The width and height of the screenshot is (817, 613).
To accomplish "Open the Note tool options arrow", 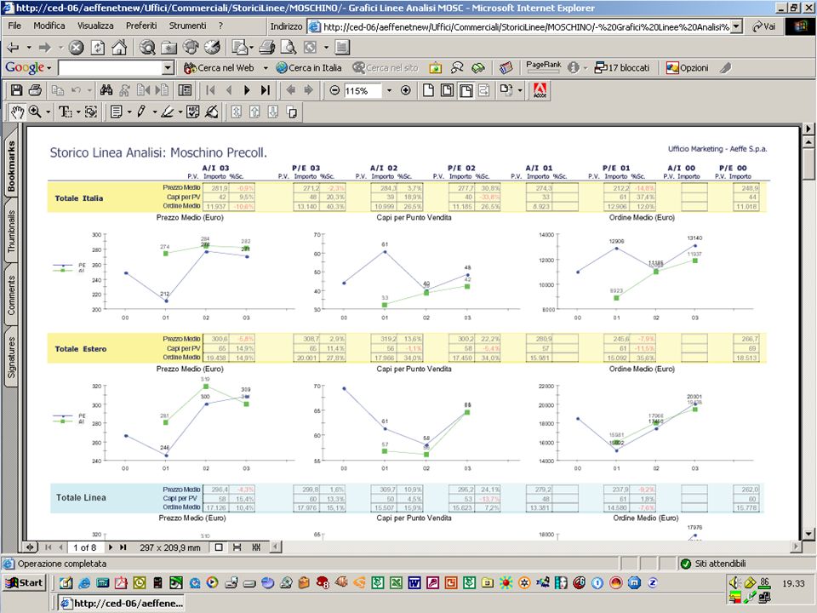I will click(x=129, y=112).
